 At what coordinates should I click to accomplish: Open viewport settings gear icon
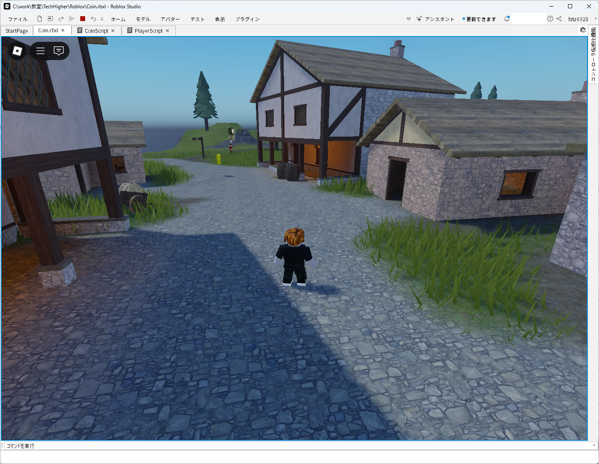point(582,30)
